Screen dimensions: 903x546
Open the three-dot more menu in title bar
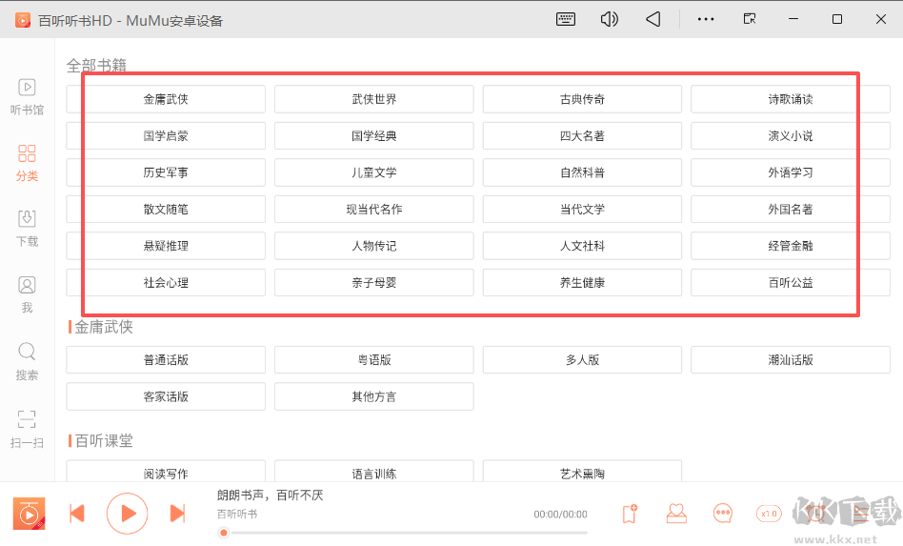pyautogui.click(x=705, y=19)
